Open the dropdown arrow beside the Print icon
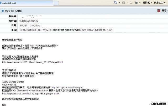Image resolution: width=168 pixels, height=106 pixels. point(140,3)
